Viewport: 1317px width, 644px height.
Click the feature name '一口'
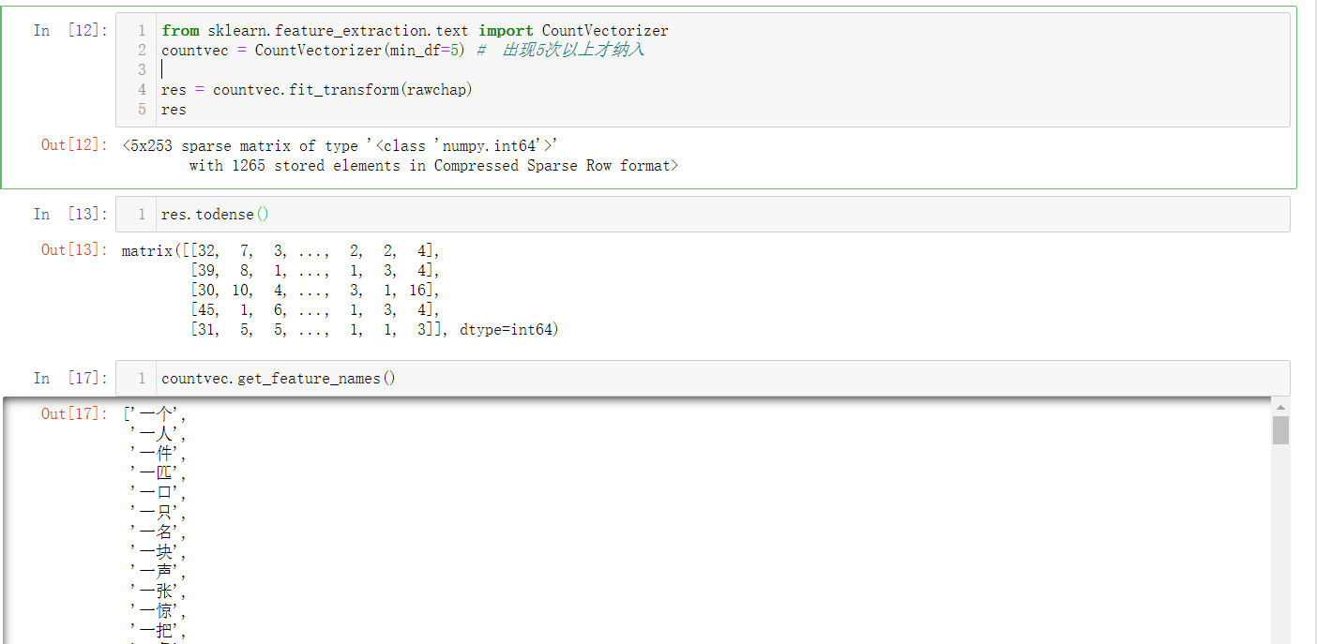157,492
